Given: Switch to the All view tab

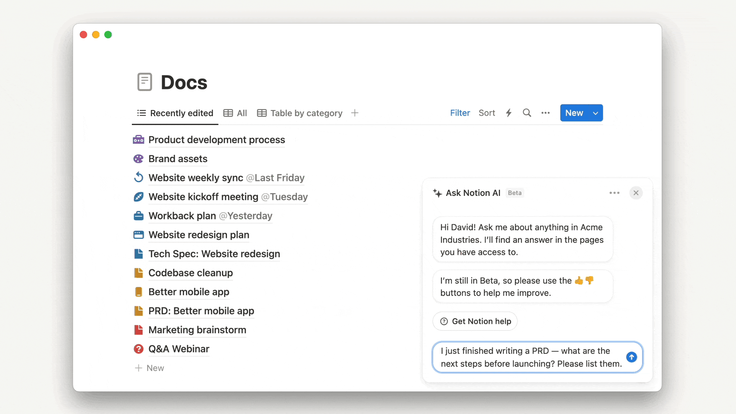Looking at the screenshot, I should coord(235,113).
